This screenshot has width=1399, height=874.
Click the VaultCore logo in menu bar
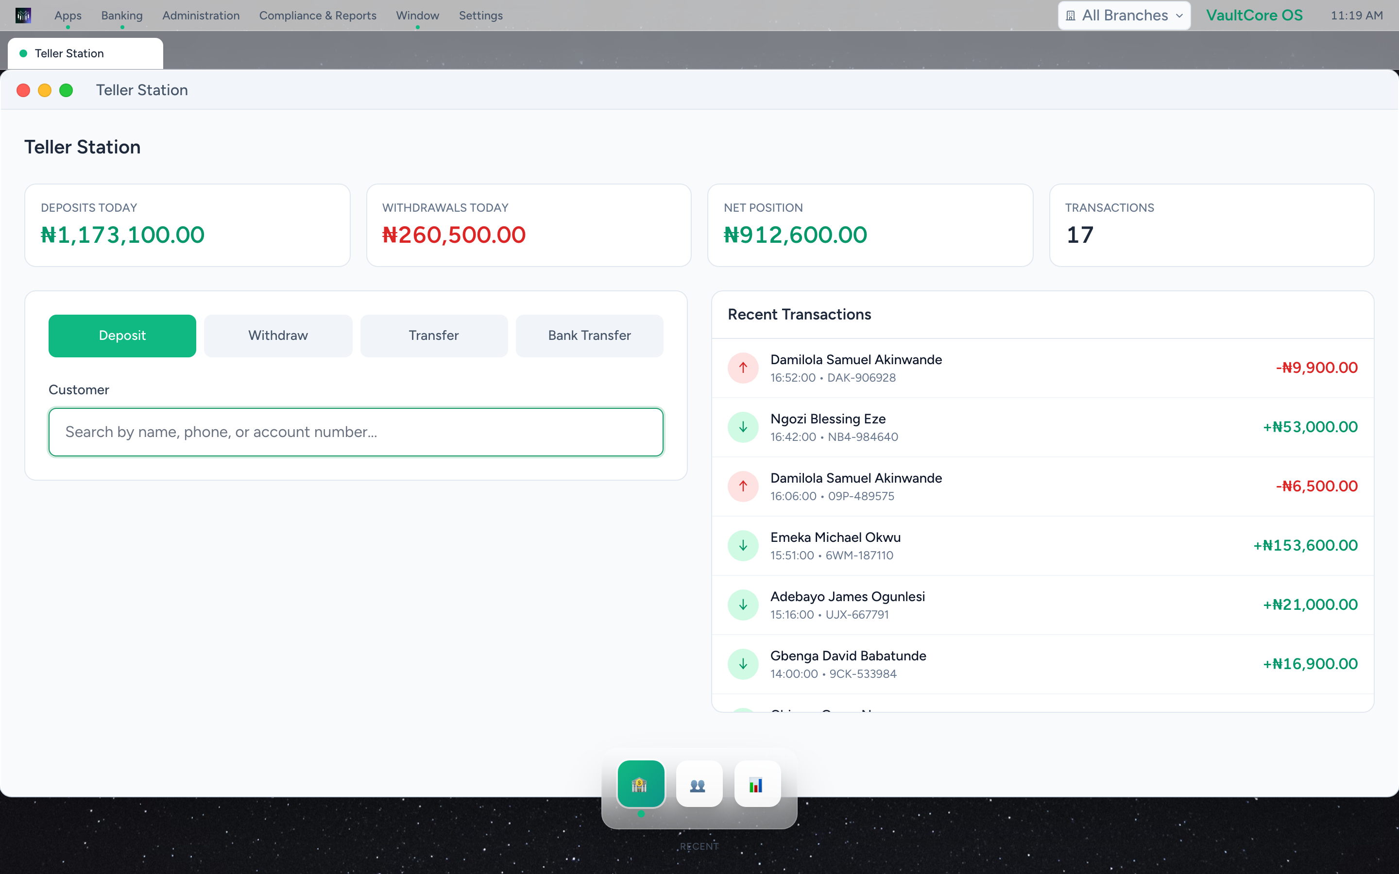(23, 16)
